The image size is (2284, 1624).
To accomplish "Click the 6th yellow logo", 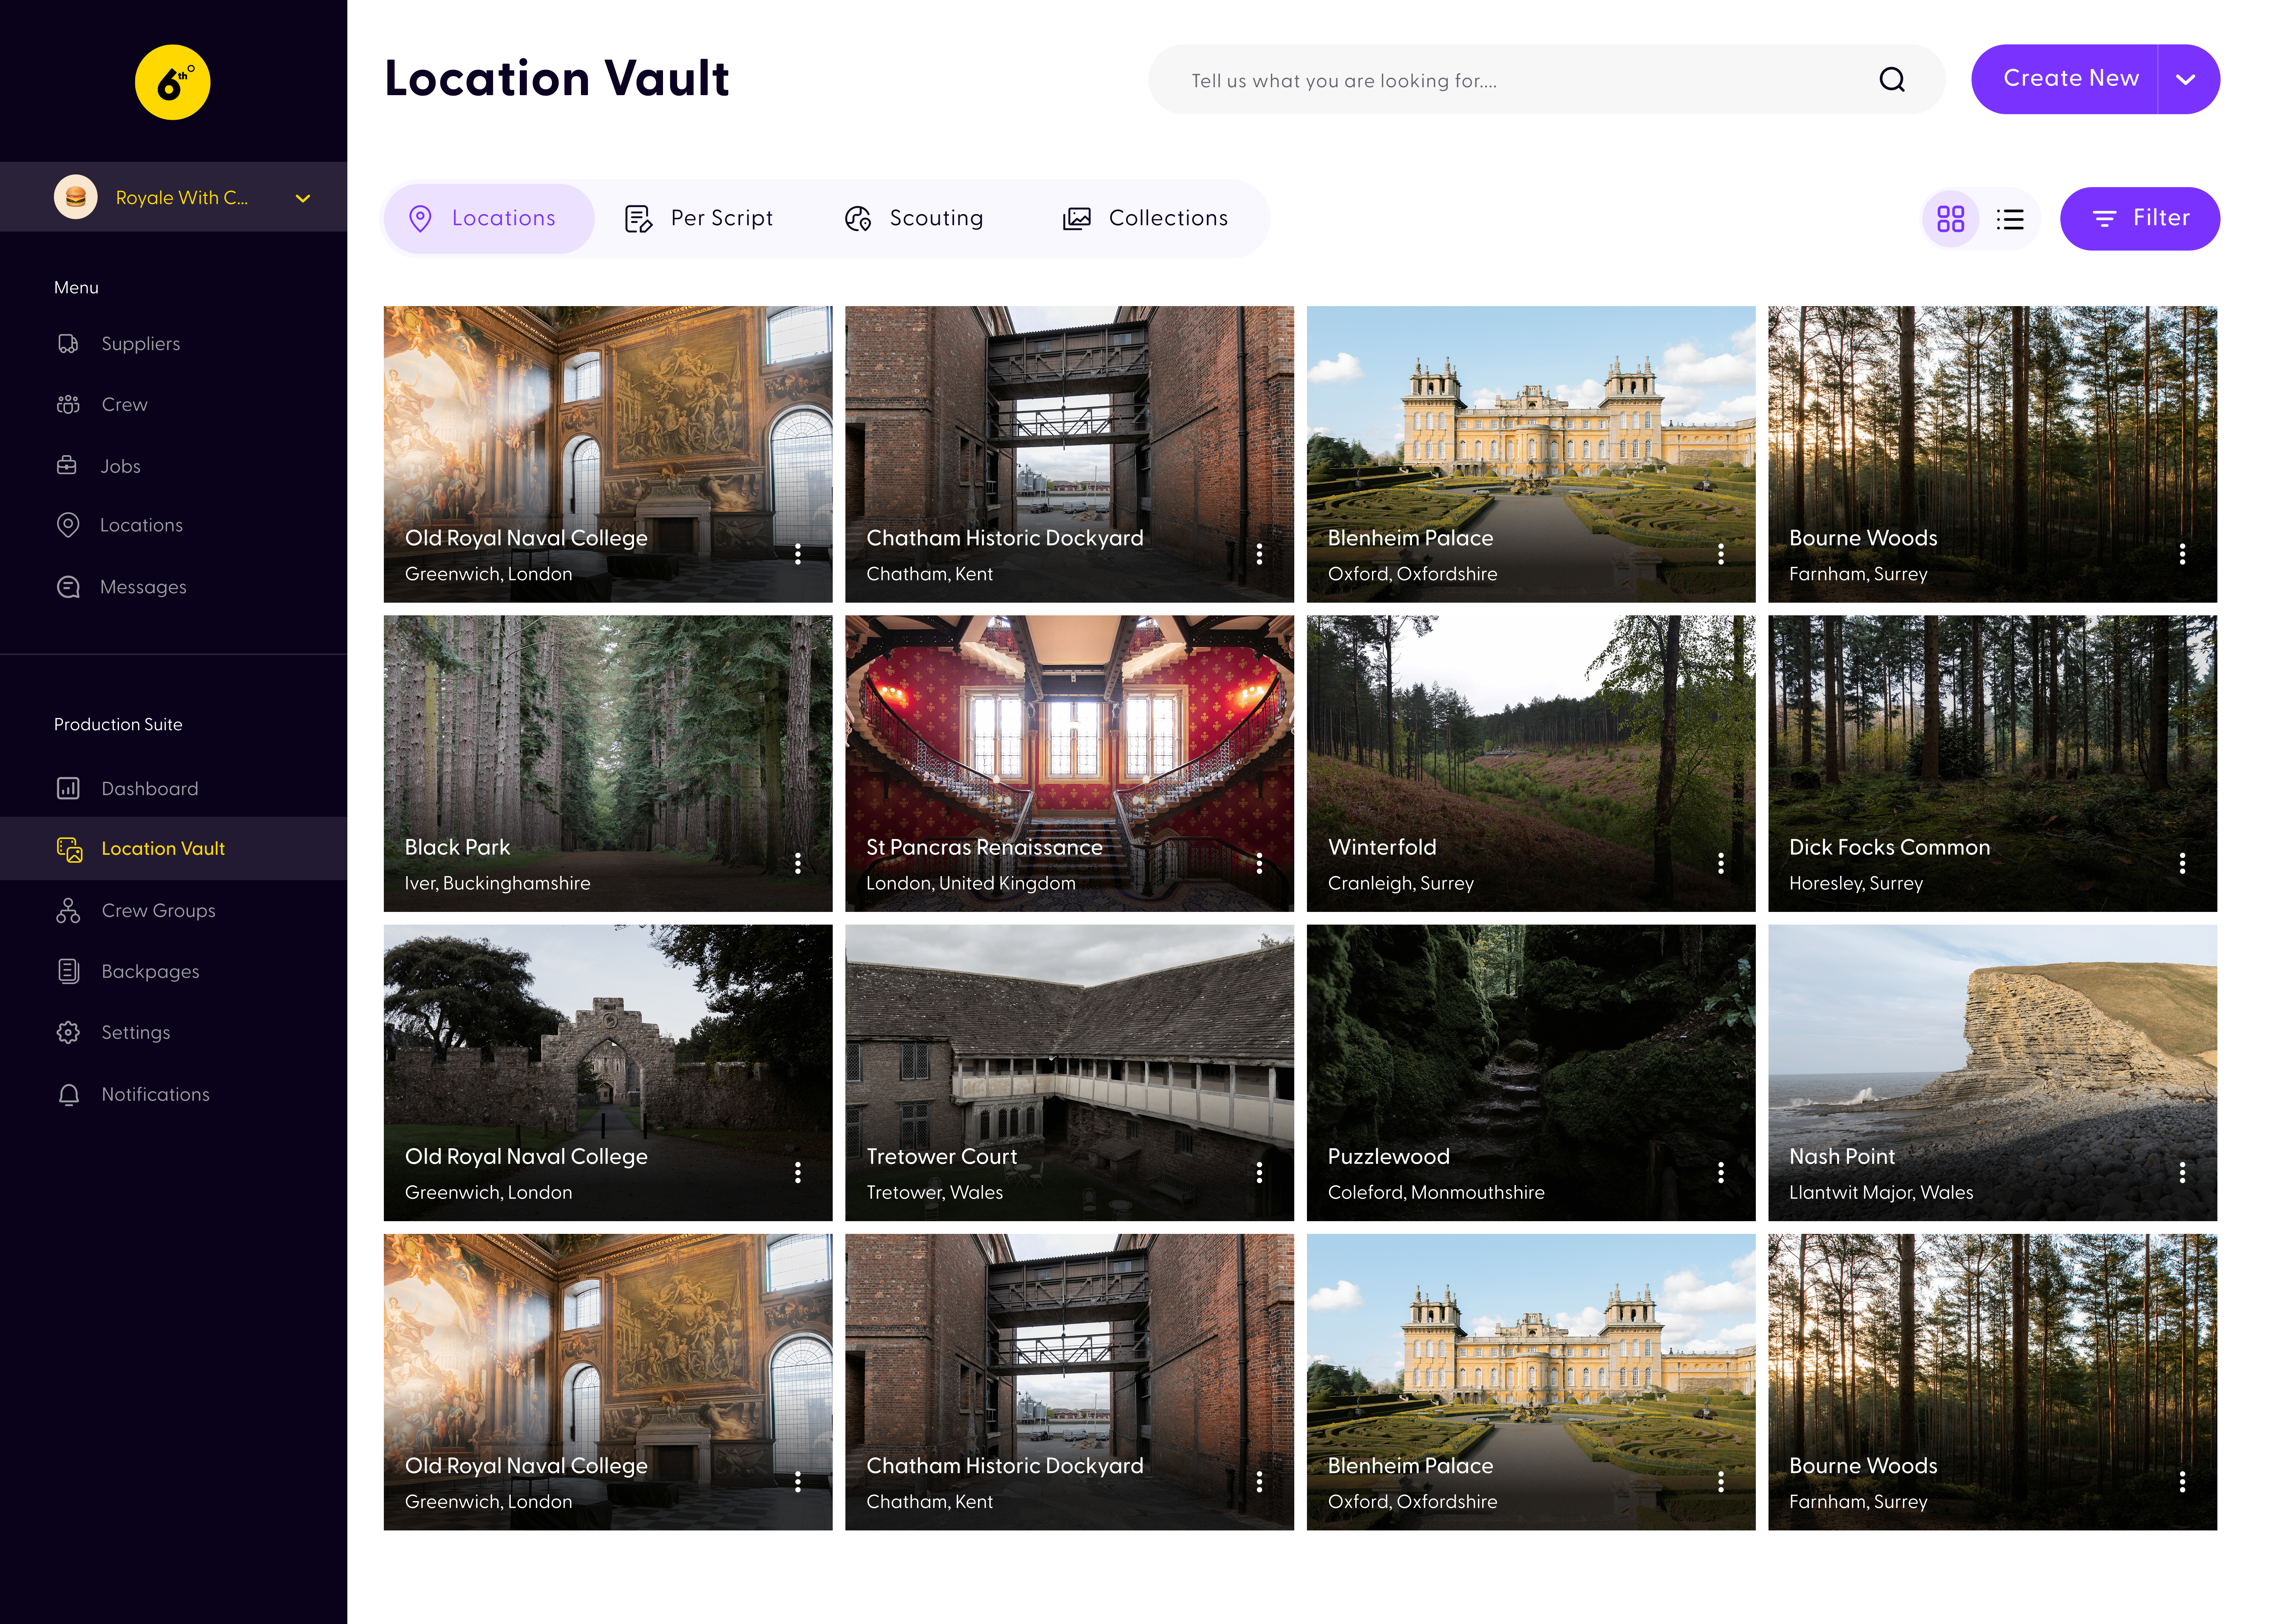I will pos(172,82).
